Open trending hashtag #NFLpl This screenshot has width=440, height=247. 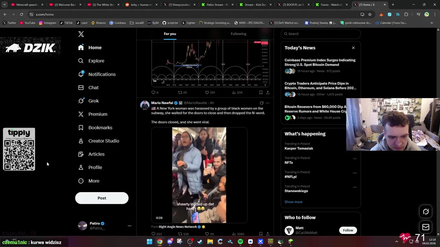290,177
